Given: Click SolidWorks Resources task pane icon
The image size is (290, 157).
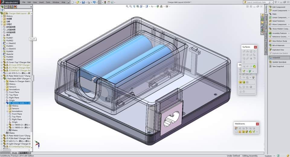Looking at the screenshot, I should coord(262,15).
